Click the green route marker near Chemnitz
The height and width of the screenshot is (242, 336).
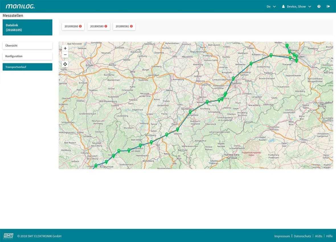coord(233,78)
